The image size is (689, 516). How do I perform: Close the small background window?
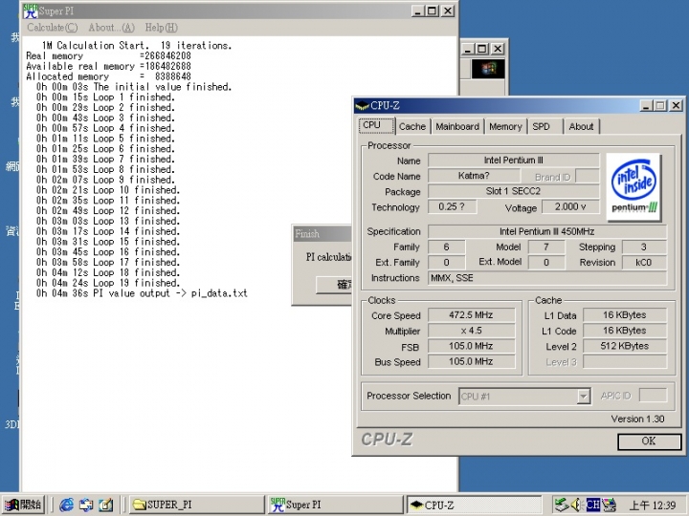pos(498,49)
